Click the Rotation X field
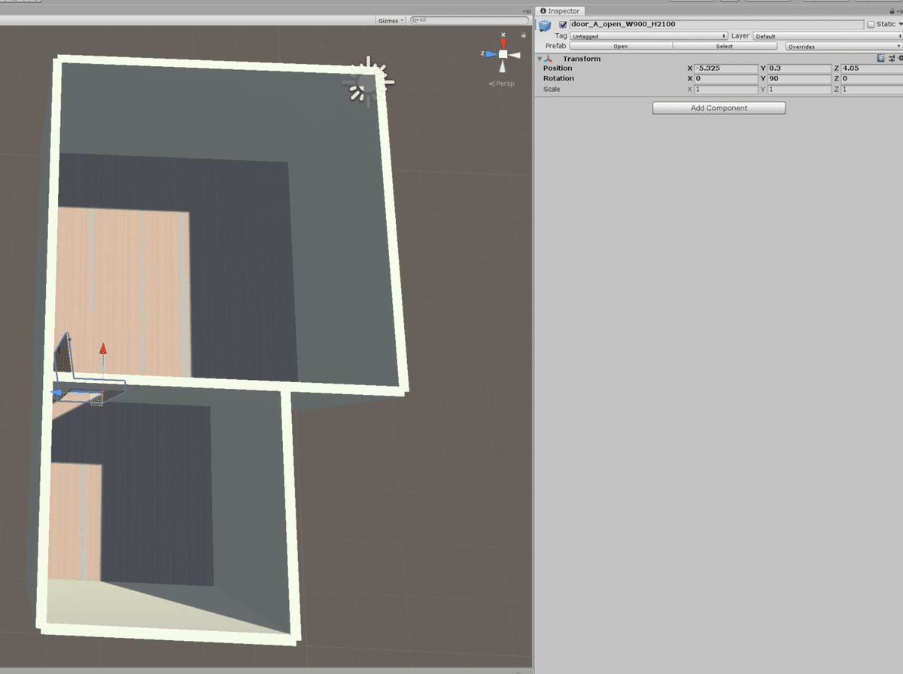The width and height of the screenshot is (903, 674). 726,79
